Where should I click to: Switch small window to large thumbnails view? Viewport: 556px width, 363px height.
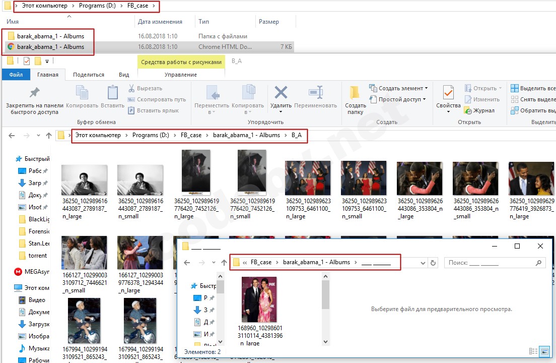(544, 351)
